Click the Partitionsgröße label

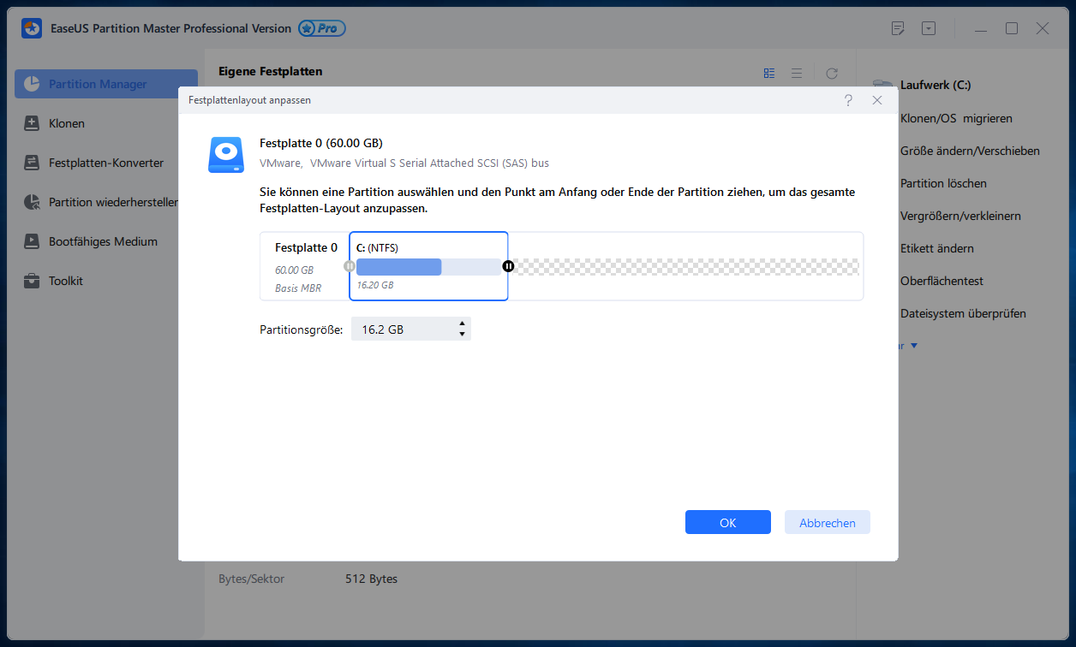point(302,329)
